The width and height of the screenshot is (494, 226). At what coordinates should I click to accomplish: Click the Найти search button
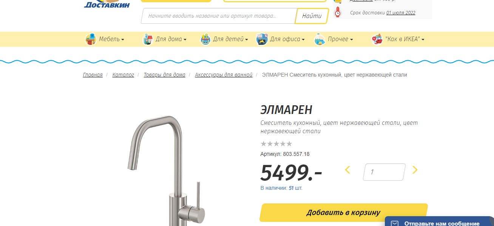click(x=312, y=16)
